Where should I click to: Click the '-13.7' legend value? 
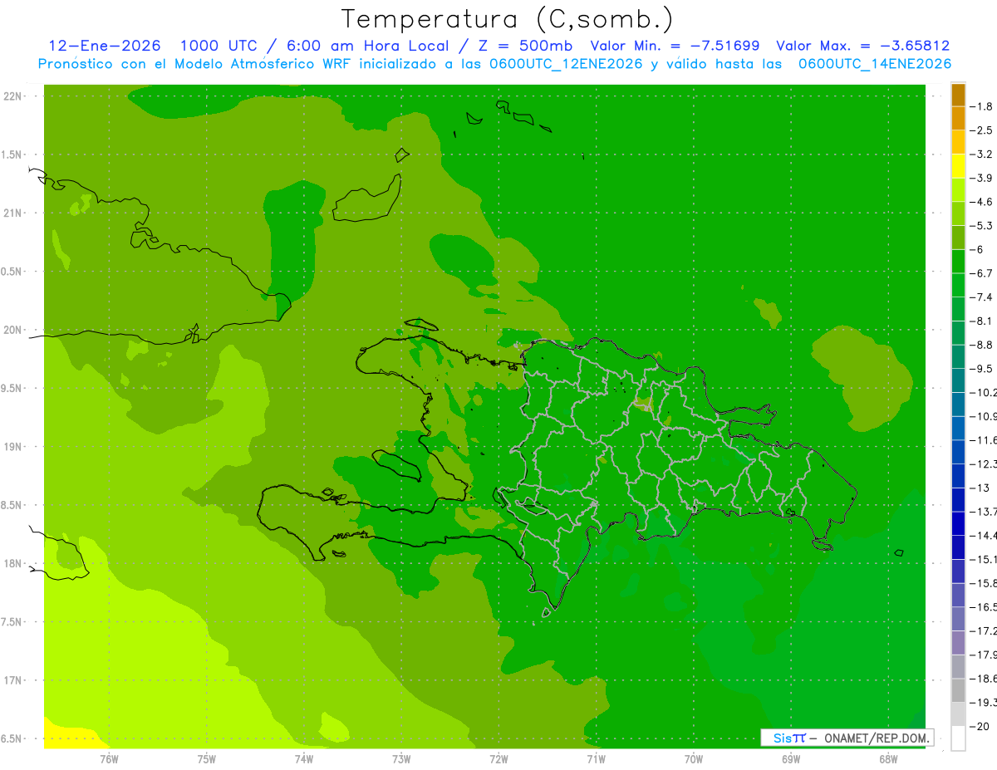pyautogui.click(x=984, y=511)
